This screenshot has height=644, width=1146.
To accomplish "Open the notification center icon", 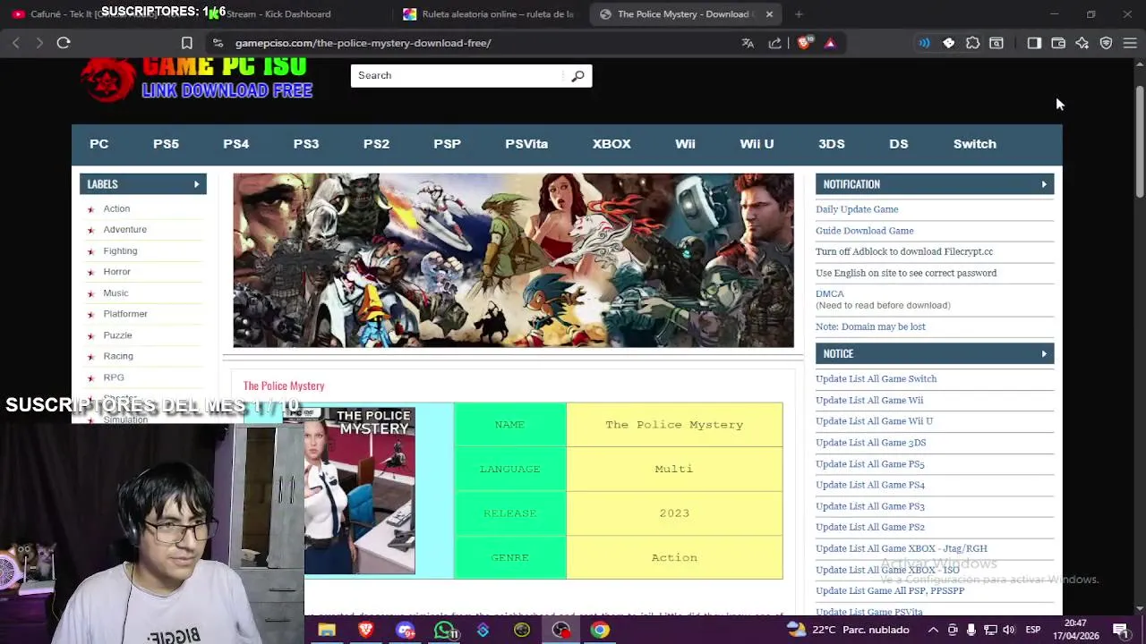I will point(1120,630).
